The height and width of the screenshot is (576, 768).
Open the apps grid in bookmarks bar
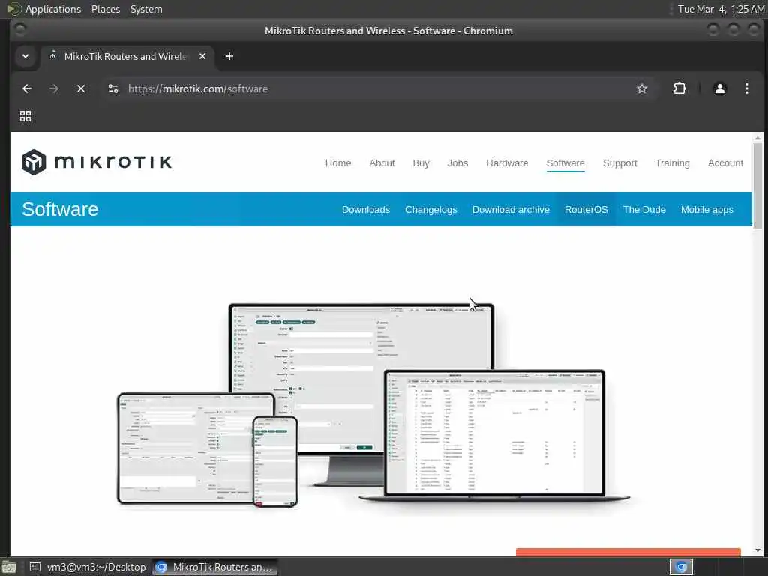click(25, 116)
